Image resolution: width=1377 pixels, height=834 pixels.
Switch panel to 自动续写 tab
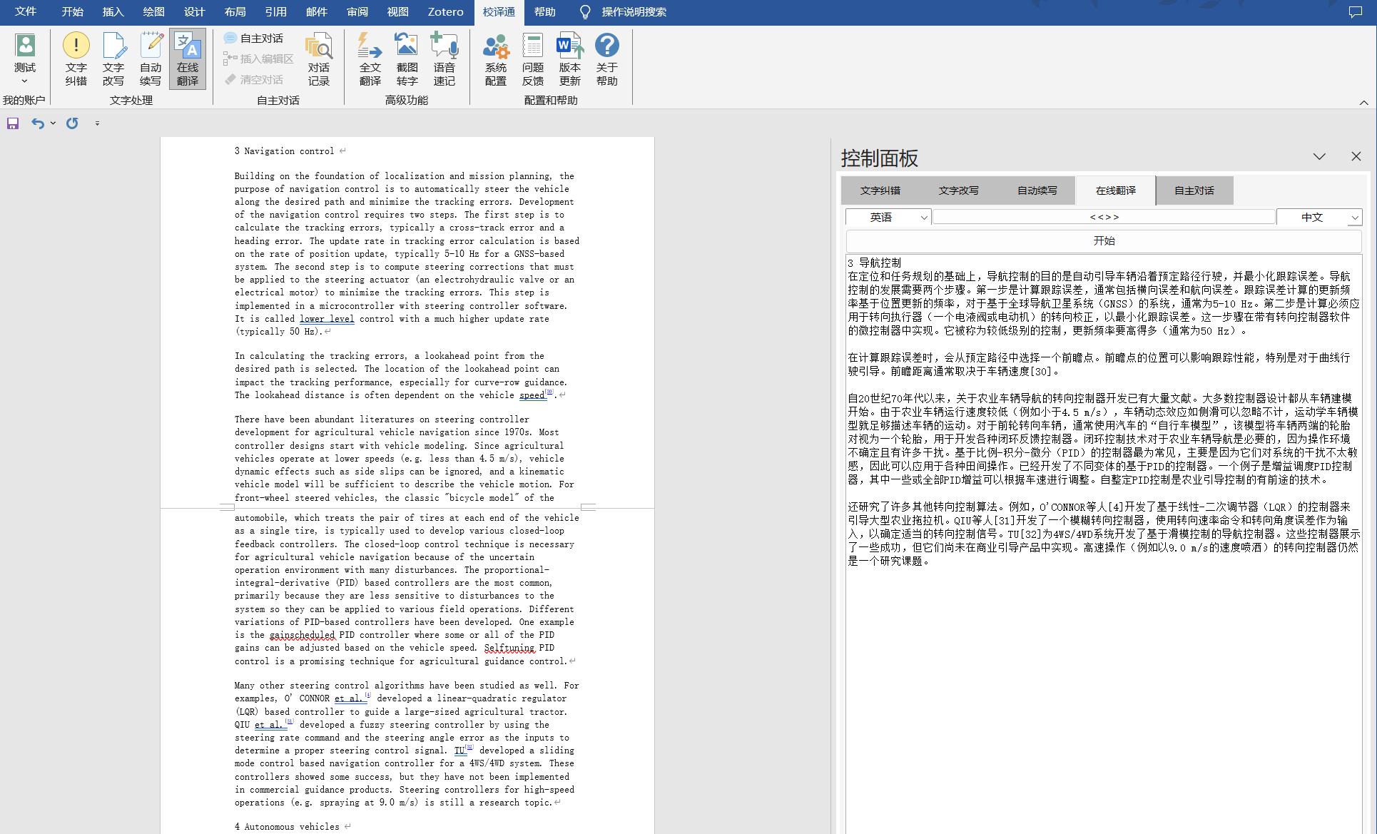pos(1037,190)
